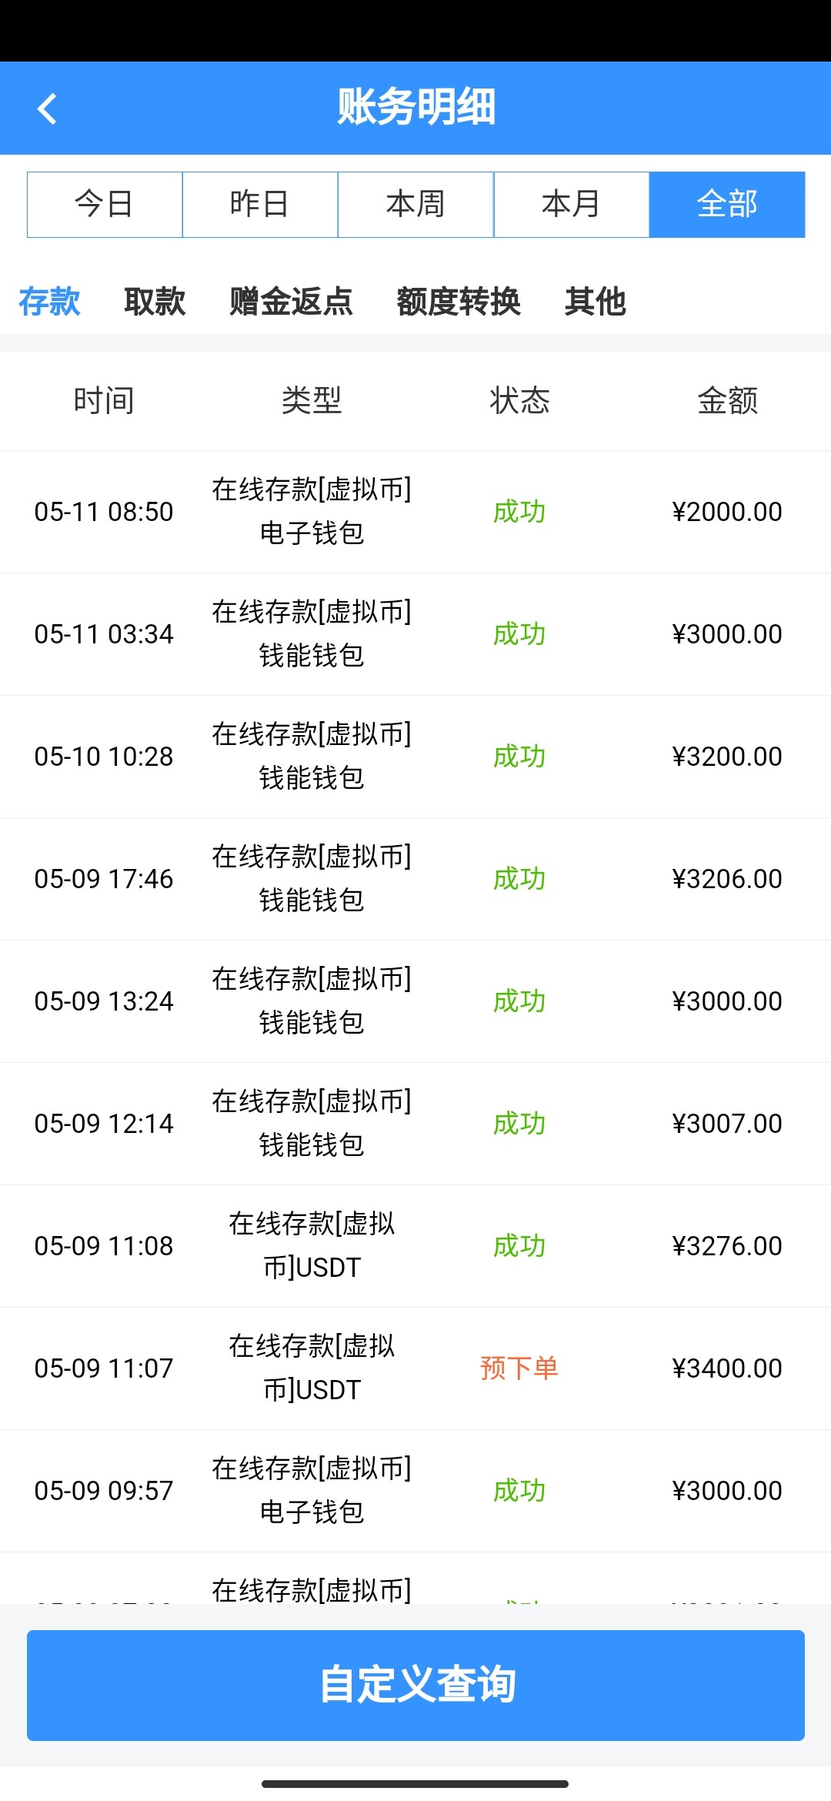This screenshot has height=1801, width=831.
Task: Select the 全部 filter tab
Action: click(727, 205)
